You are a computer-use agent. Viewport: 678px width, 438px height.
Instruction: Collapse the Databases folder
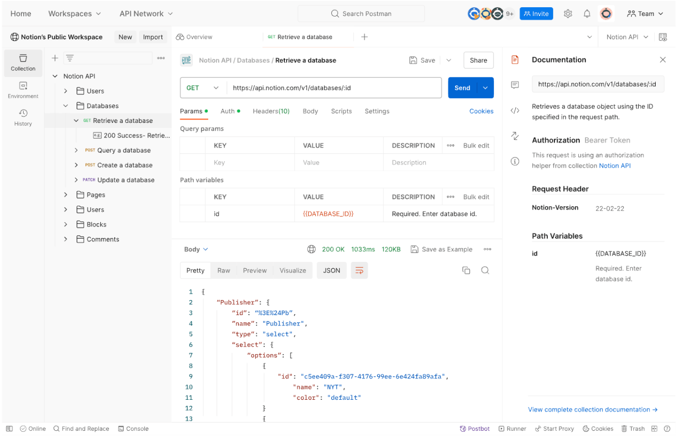pyautogui.click(x=65, y=106)
